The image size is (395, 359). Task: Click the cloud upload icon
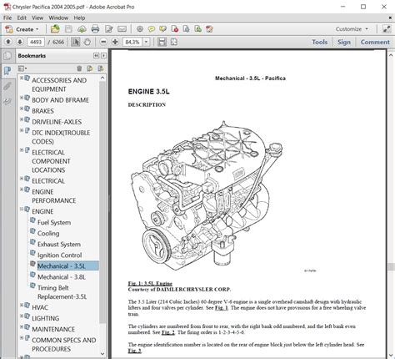(82, 29)
